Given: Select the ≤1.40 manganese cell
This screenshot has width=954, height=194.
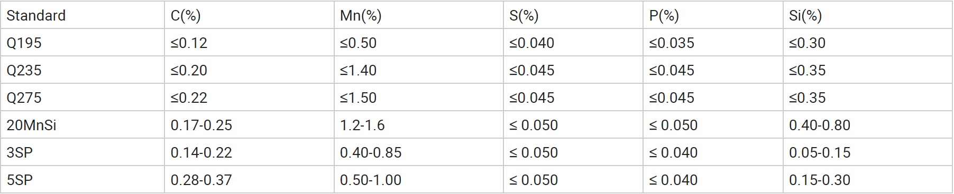Looking at the screenshot, I should tap(418, 70).
